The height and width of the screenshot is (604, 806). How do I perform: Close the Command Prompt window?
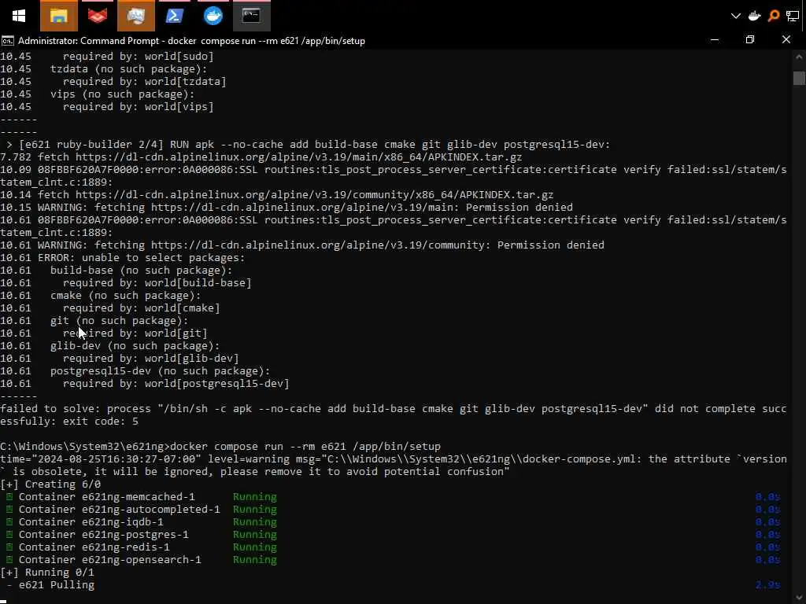tap(786, 39)
